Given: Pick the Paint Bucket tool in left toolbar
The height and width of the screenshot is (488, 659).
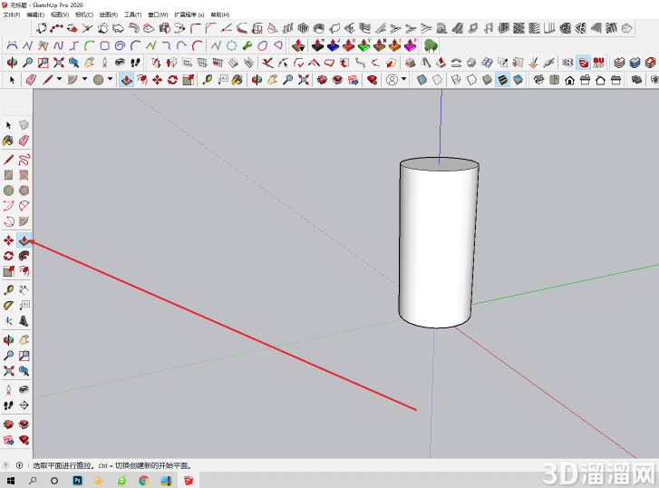Looking at the screenshot, I should [8, 141].
